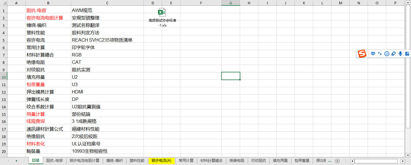Switch to the 阻抗-电容 sheet tab
The image size is (411, 165).
(x=55, y=161)
